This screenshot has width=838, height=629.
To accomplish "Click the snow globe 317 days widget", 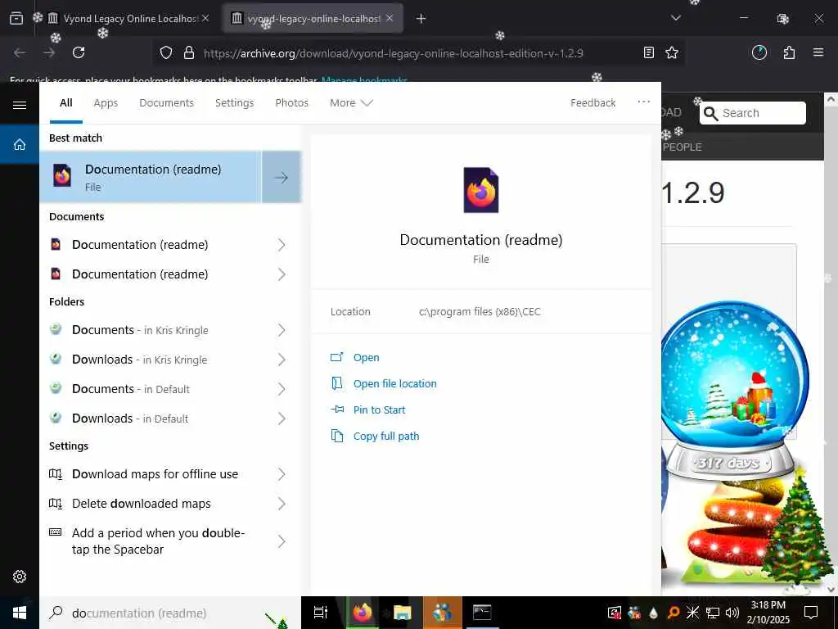I will point(735,391).
